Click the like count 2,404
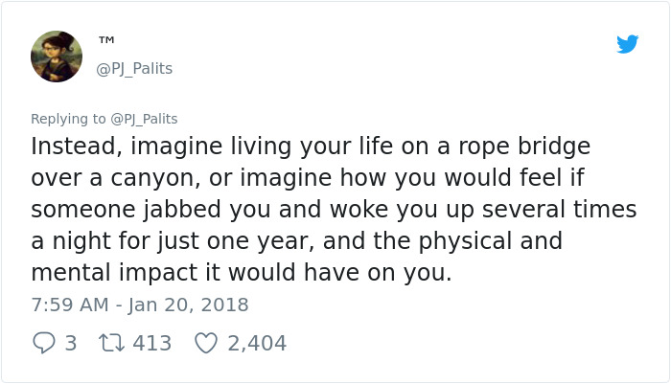The height and width of the screenshot is (384, 671). 257,343
